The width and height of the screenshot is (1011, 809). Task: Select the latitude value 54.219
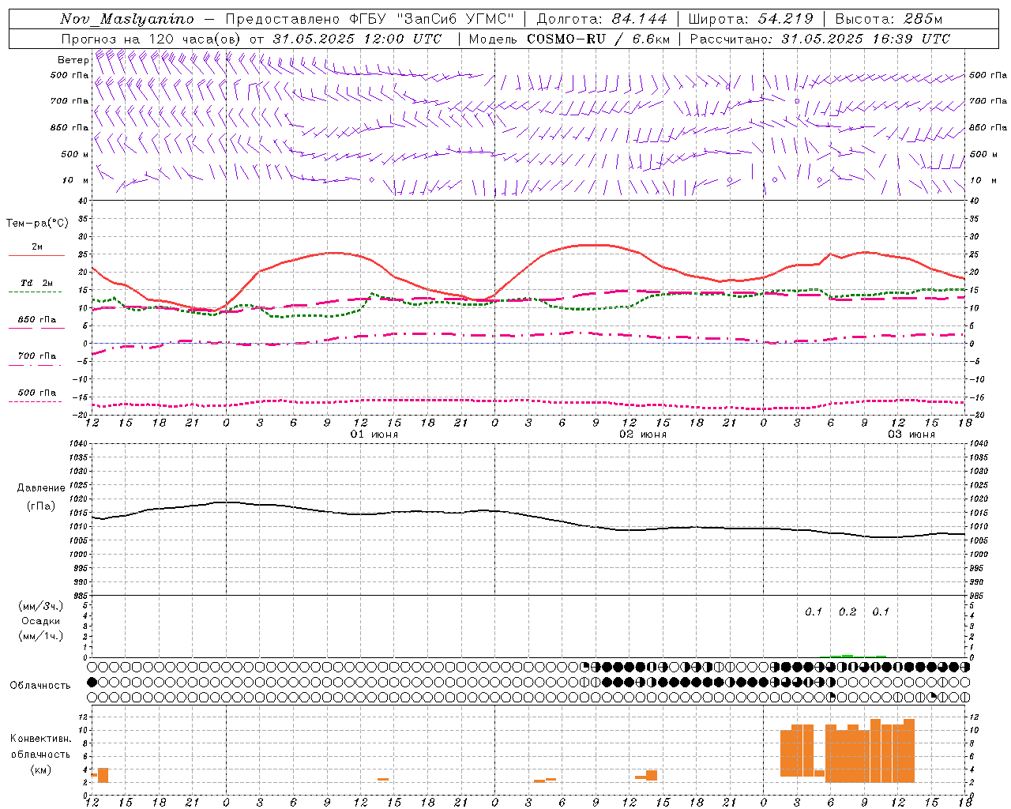coord(786,19)
